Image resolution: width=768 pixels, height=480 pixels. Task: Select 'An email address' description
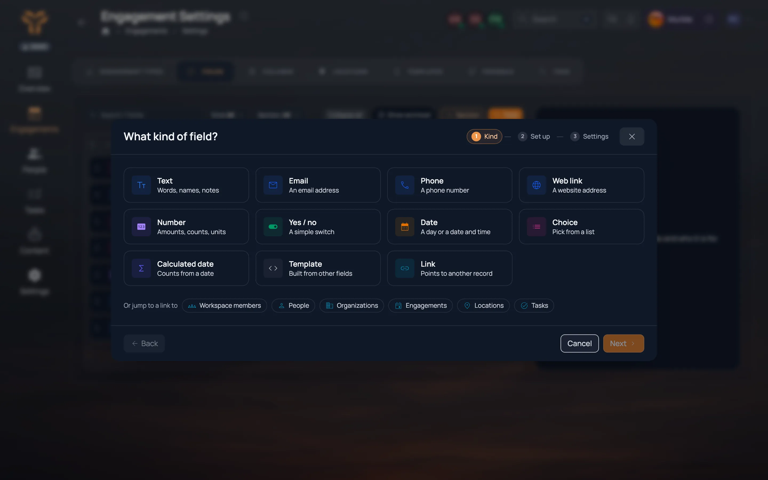click(x=314, y=190)
